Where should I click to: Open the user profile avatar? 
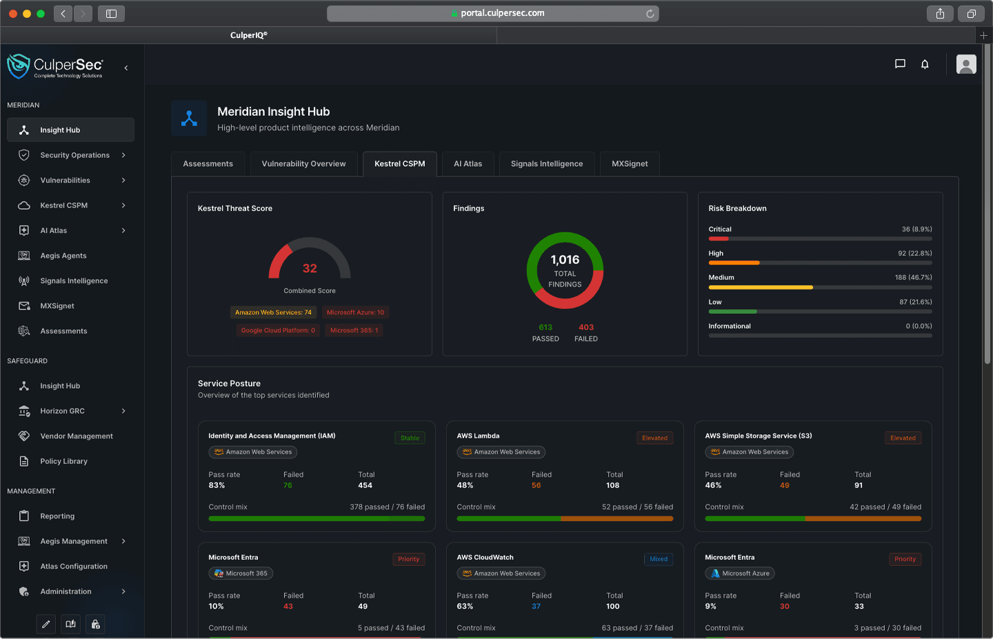966,64
